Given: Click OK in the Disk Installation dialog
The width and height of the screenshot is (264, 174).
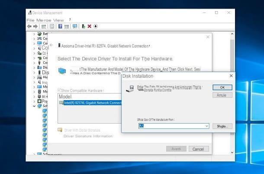Looking at the screenshot, I should pos(222,87).
